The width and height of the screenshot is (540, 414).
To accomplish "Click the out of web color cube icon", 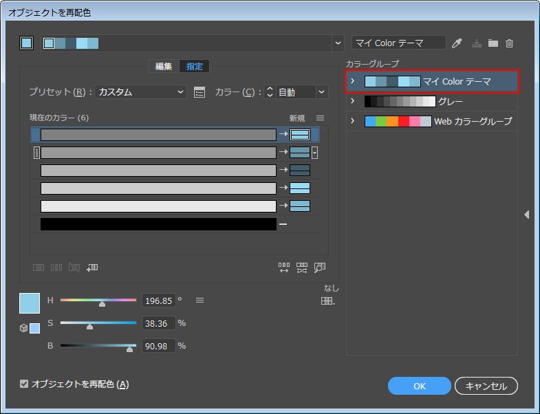I will click(x=23, y=328).
